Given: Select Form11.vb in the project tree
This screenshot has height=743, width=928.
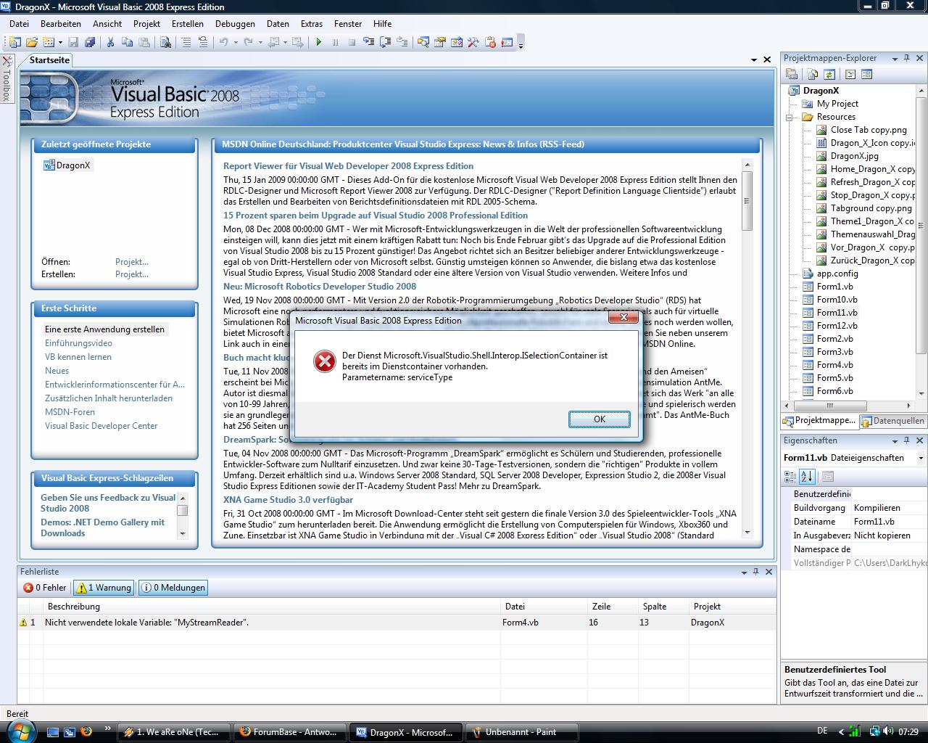Looking at the screenshot, I should coord(837,313).
